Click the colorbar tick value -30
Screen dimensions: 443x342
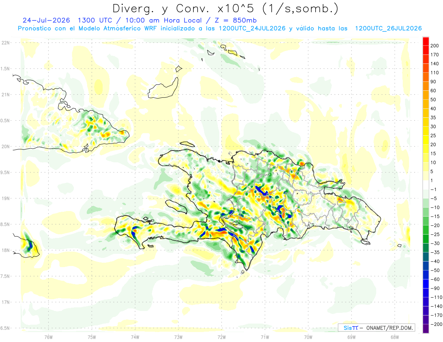pos(435,243)
